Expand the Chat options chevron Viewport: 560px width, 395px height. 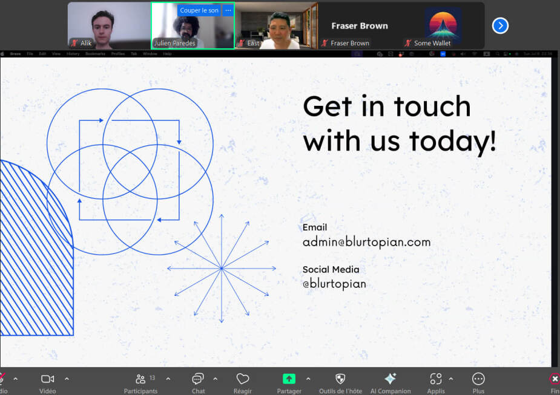[216, 379]
